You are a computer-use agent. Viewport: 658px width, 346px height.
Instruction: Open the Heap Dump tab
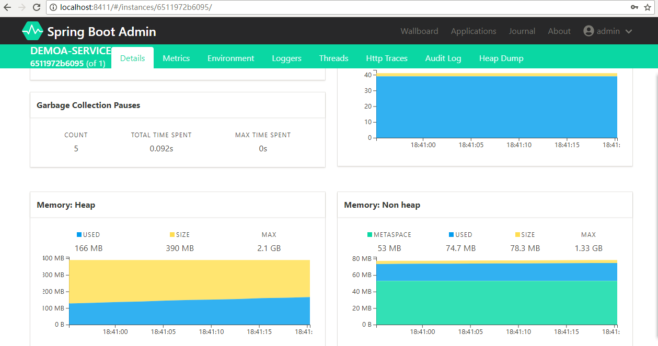[x=501, y=58]
